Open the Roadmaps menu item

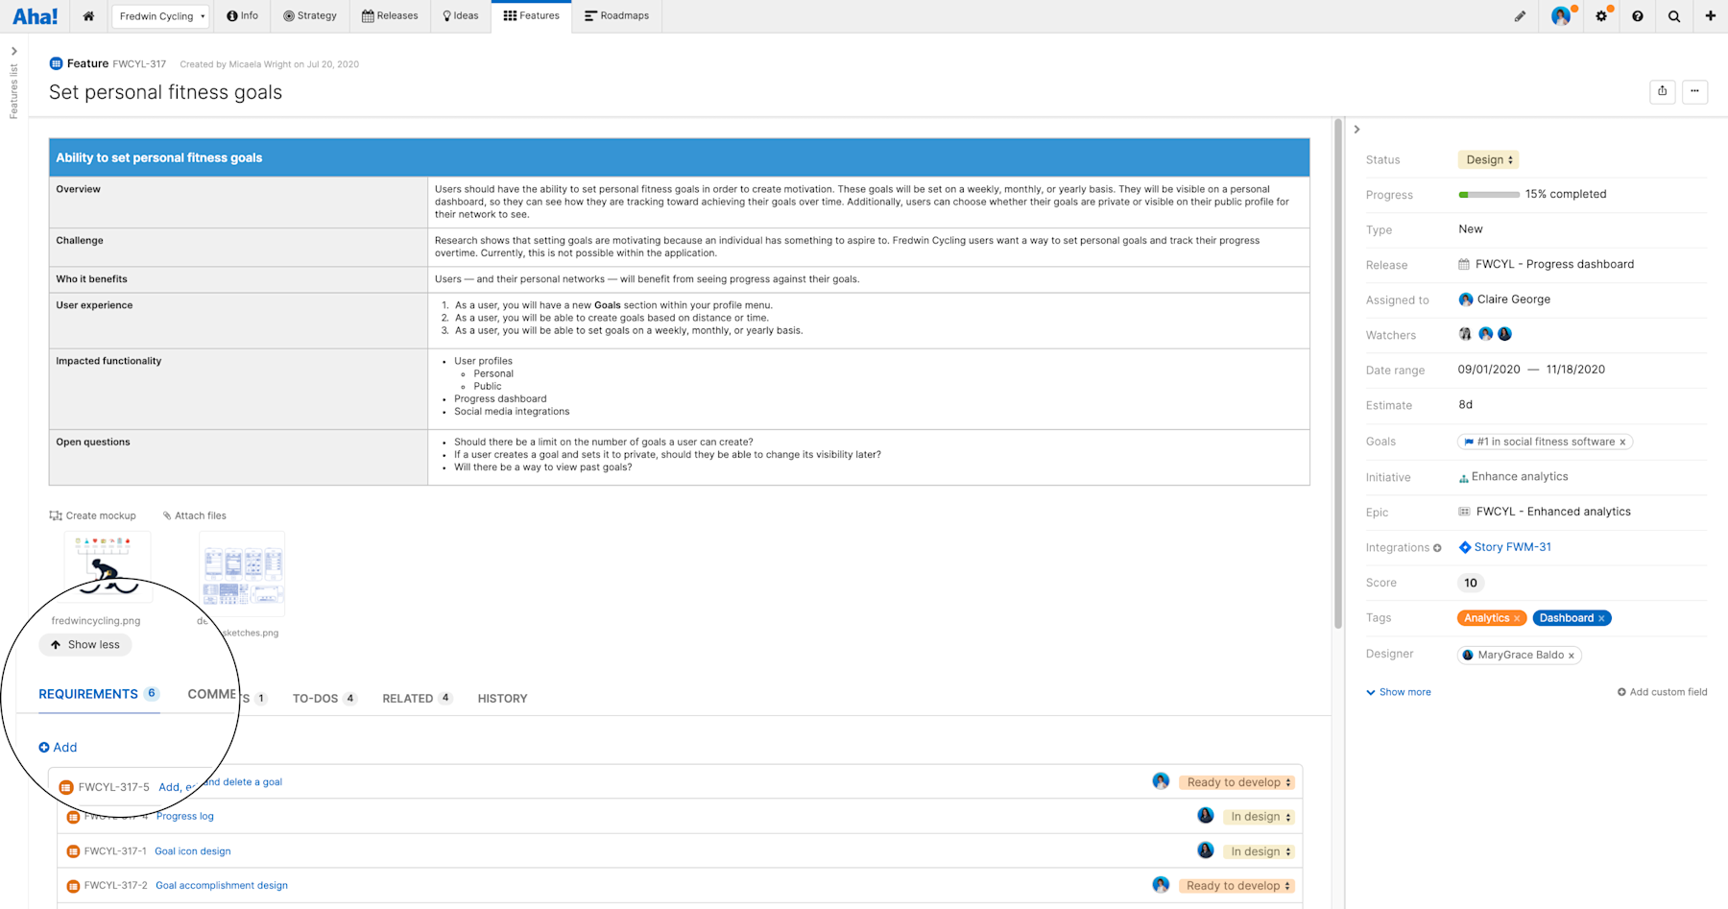click(x=617, y=15)
